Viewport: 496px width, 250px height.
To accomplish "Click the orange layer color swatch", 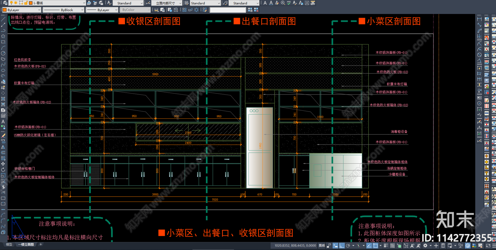I will pos(31,3).
